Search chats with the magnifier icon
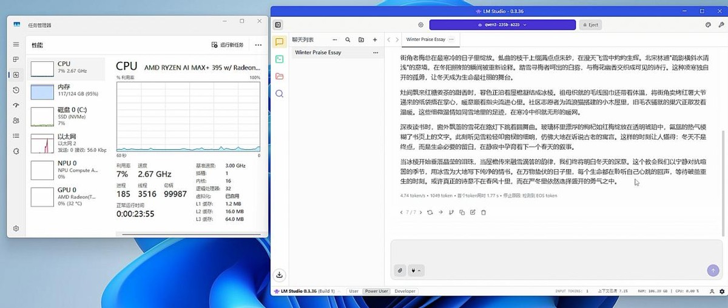Viewport: 728px width, 308px height. (348, 39)
